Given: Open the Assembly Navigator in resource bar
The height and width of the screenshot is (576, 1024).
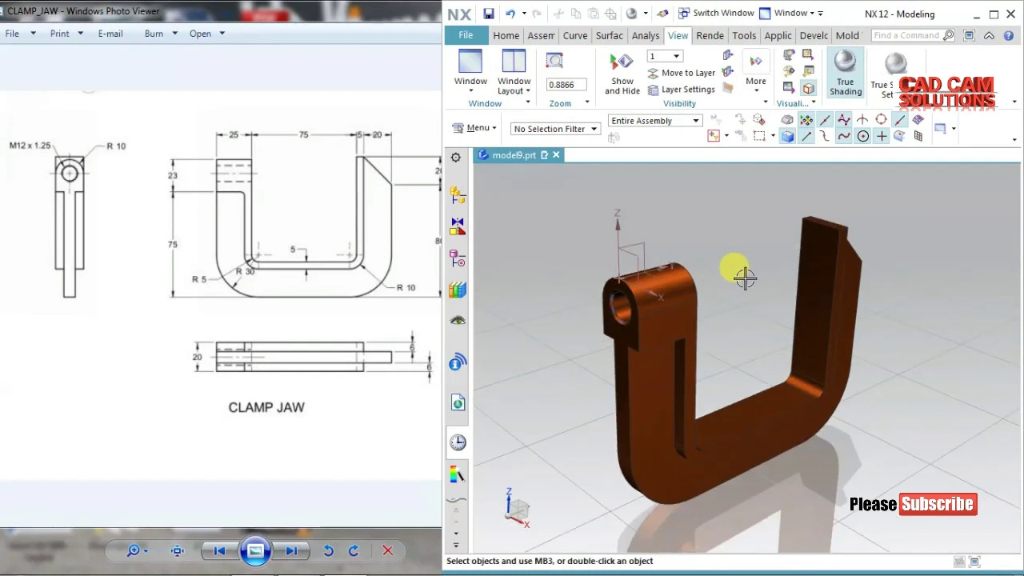Looking at the screenshot, I should click(458, 194).
